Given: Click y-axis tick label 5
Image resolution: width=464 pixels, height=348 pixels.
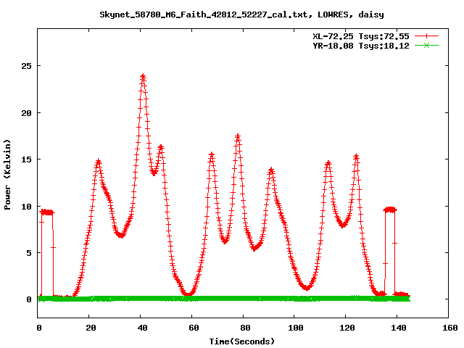Looking at the screenshot, I should (x=29, y=253).
